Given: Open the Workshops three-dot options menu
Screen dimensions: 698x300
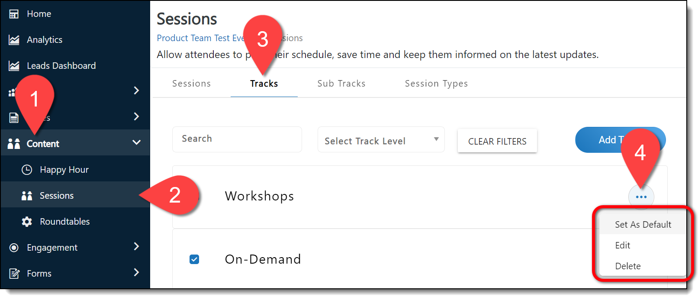Looking at the screenshot, I should [x=641, y=197].
